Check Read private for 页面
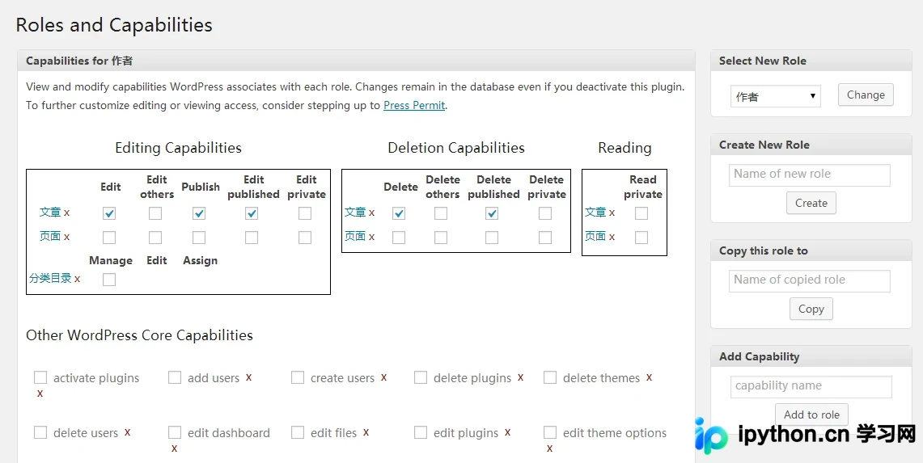 (641, 237)
